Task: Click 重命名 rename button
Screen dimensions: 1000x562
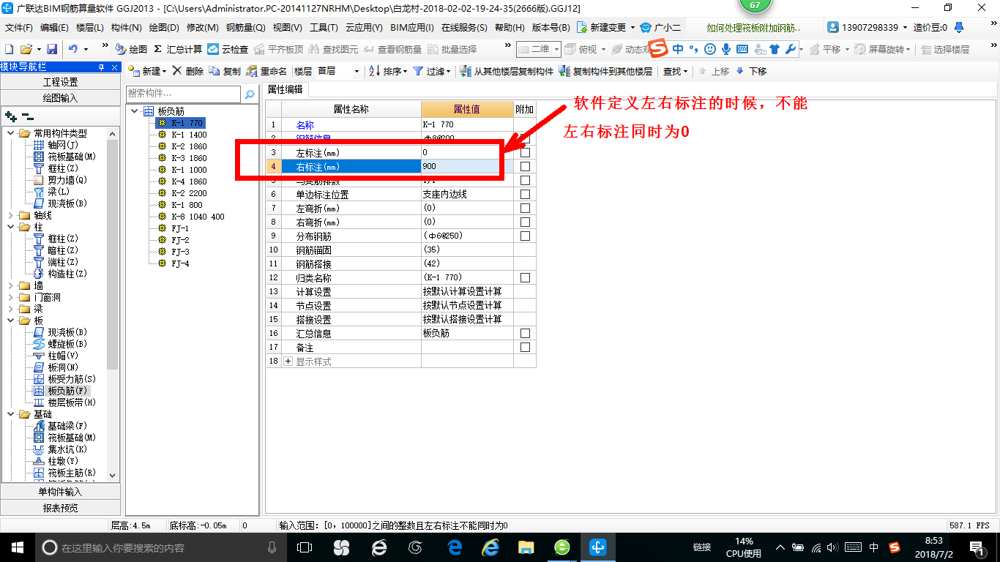Action: click(266, 71)
